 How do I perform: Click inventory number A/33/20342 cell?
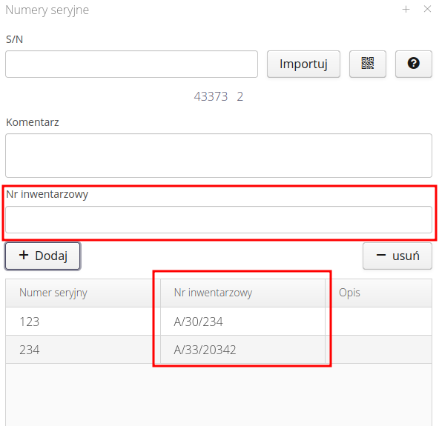[x=242, y=350]
